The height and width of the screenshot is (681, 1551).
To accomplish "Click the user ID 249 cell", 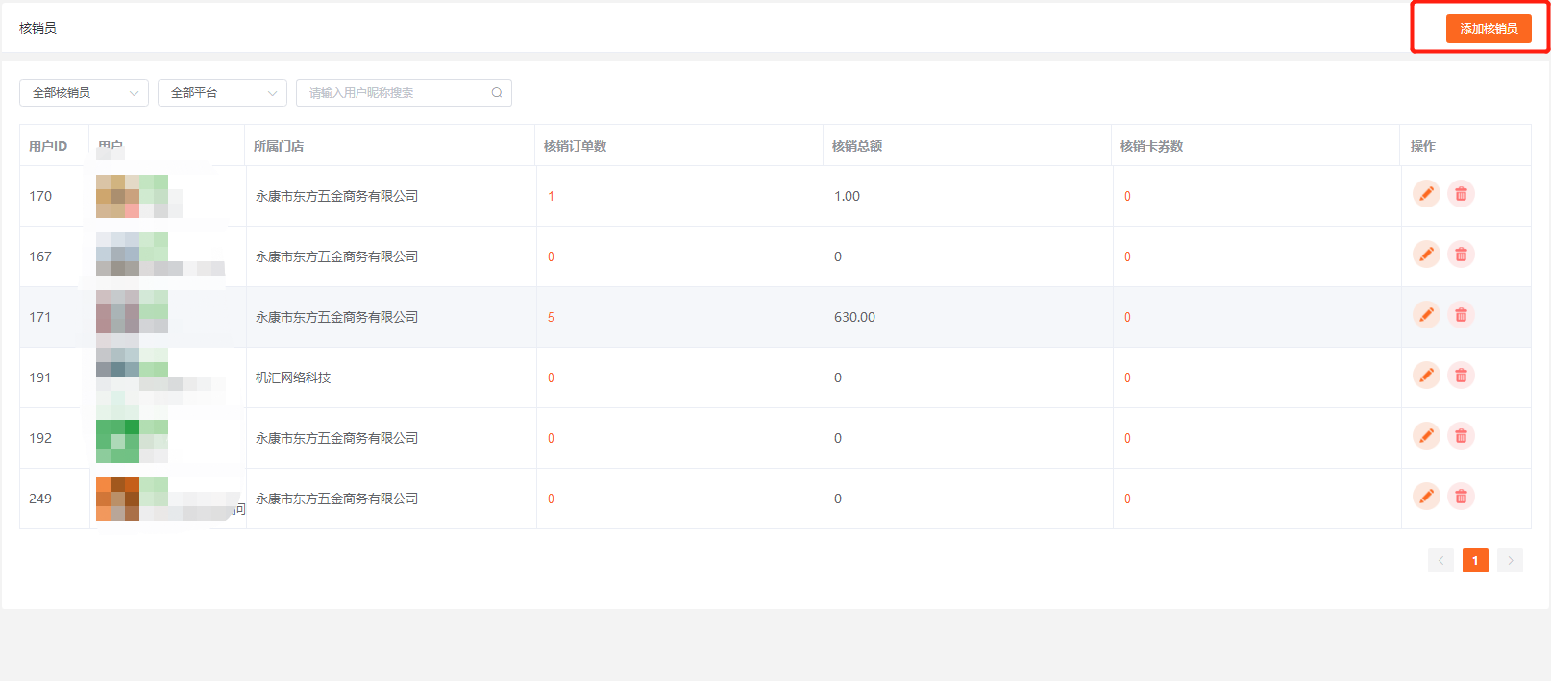I will pos(40,499).
